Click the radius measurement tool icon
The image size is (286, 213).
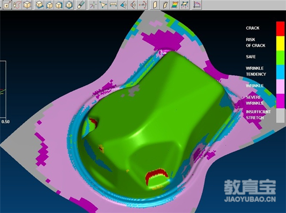143,5
